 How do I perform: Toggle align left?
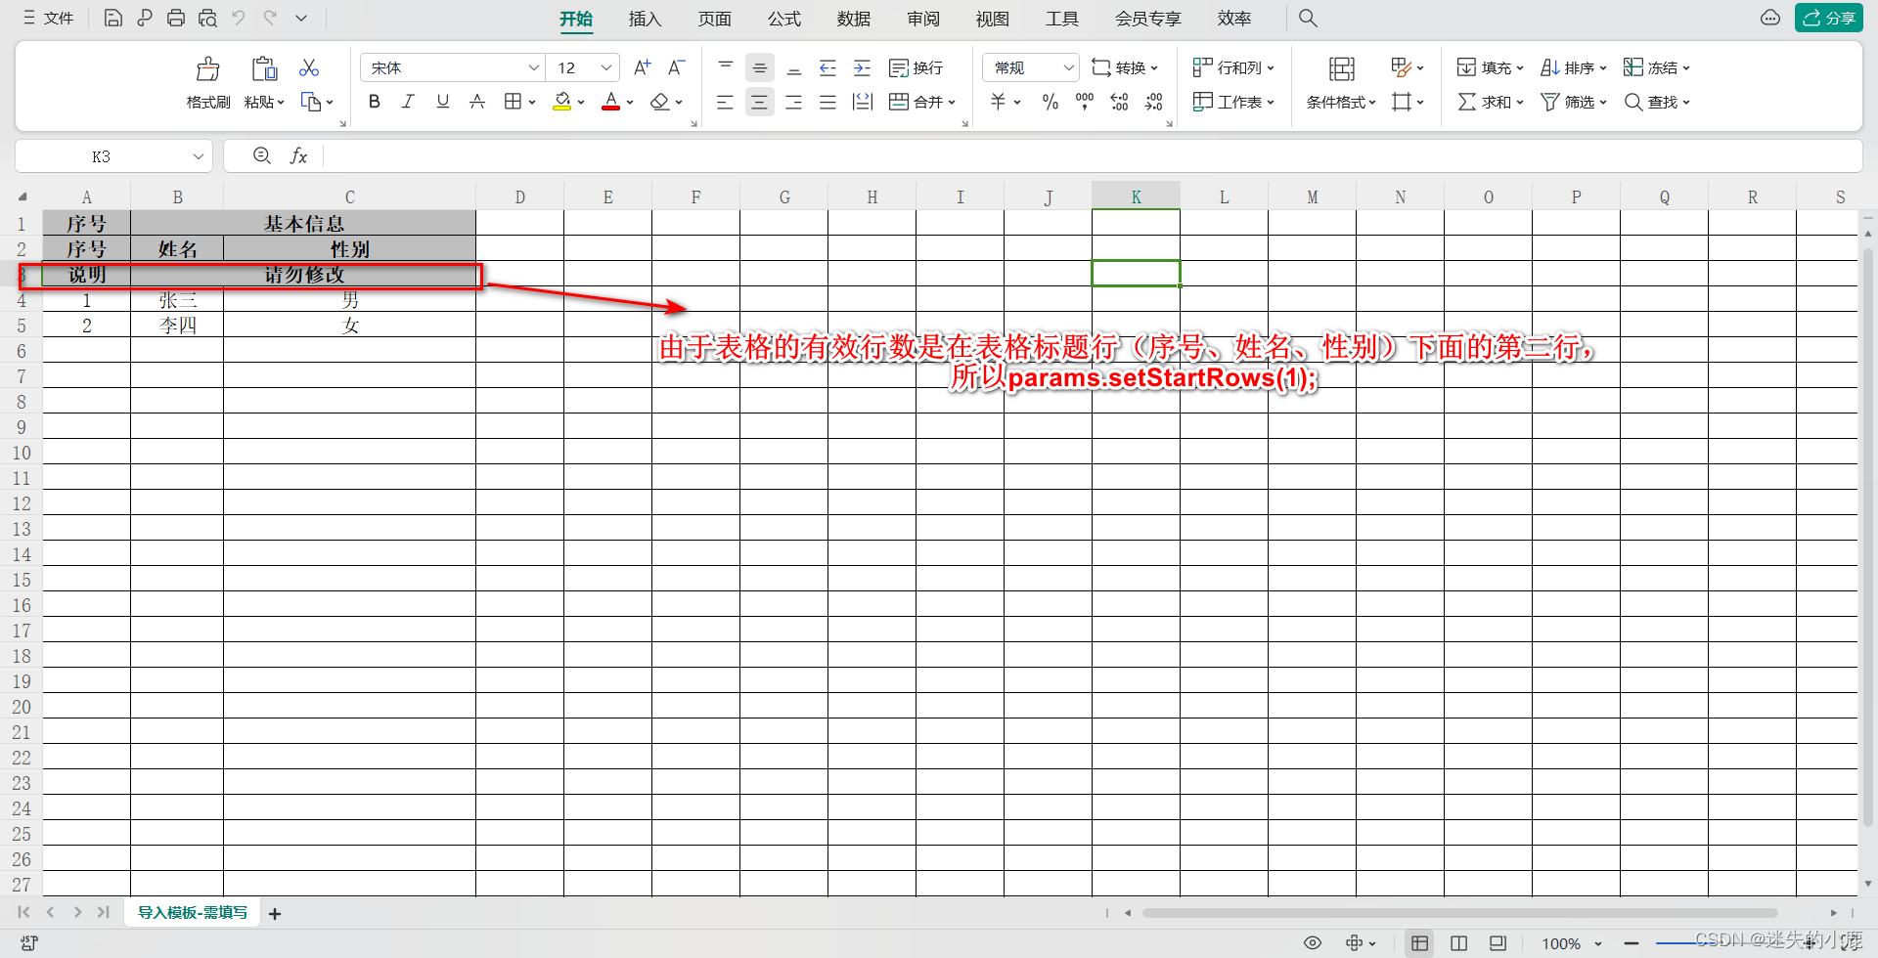(x=725, y=102)
